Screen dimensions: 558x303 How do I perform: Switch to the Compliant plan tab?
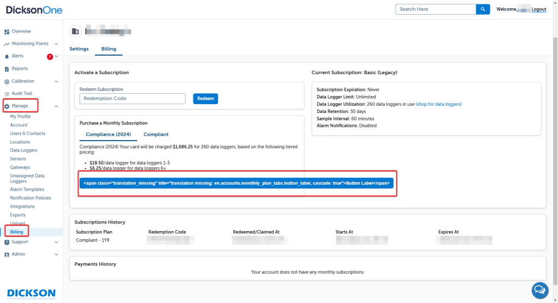(x=156, y=134)
